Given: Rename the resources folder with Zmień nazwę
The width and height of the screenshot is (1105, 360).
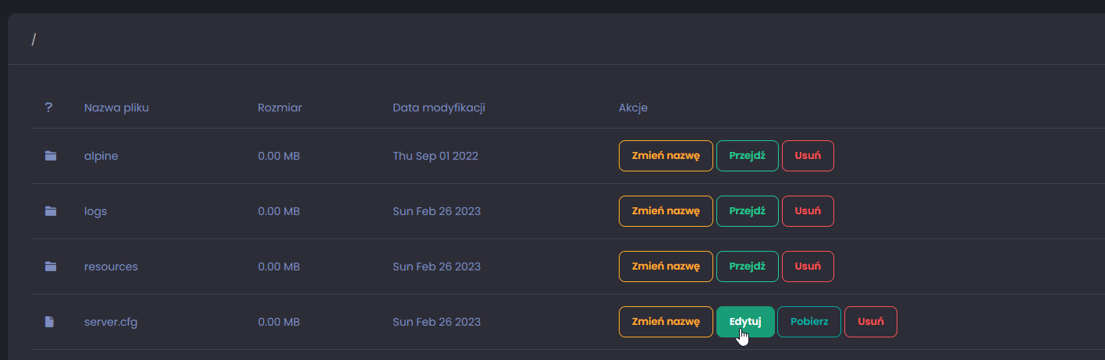Looking at the screenshot, I should (x=666, y=266).
